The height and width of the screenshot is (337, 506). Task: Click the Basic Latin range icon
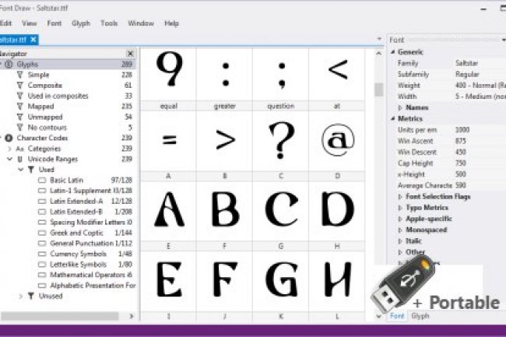(x=42, y=180)
